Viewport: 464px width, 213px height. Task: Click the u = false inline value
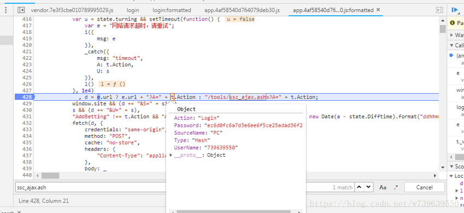pos(239,19)
